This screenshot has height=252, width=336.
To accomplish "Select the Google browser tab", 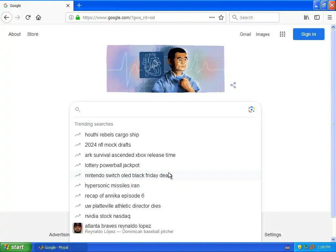I will pyautogui.click(x=37, y=6).
